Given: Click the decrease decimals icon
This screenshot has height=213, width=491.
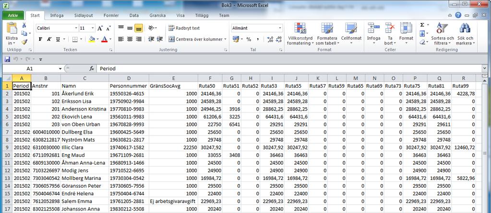Looking at the screenshot, I should point(278,39).
